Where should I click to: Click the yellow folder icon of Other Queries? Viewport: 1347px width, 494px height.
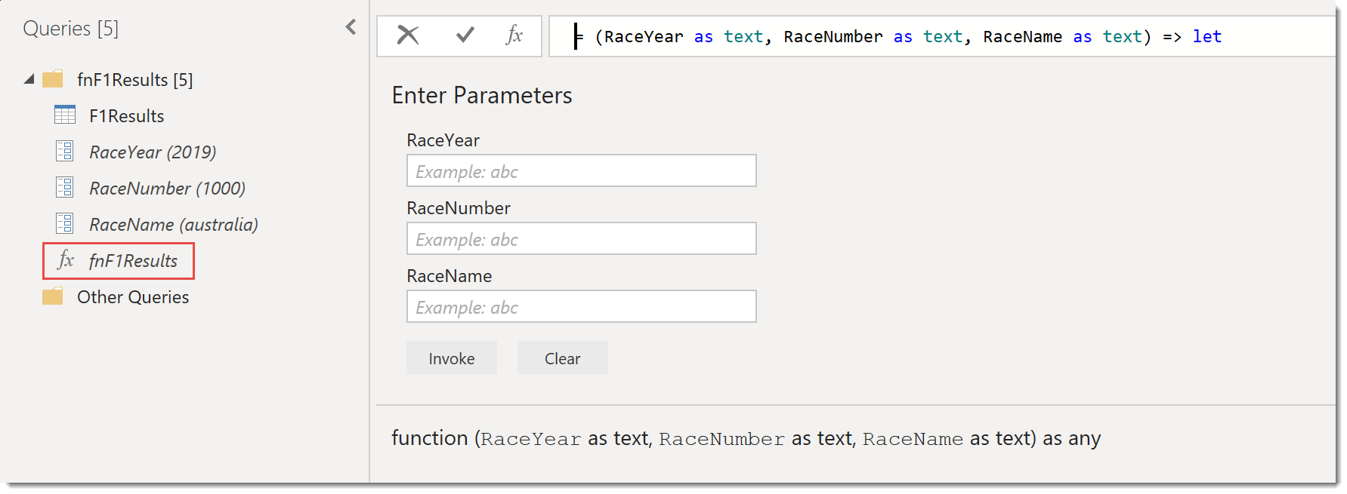(53, 296)
